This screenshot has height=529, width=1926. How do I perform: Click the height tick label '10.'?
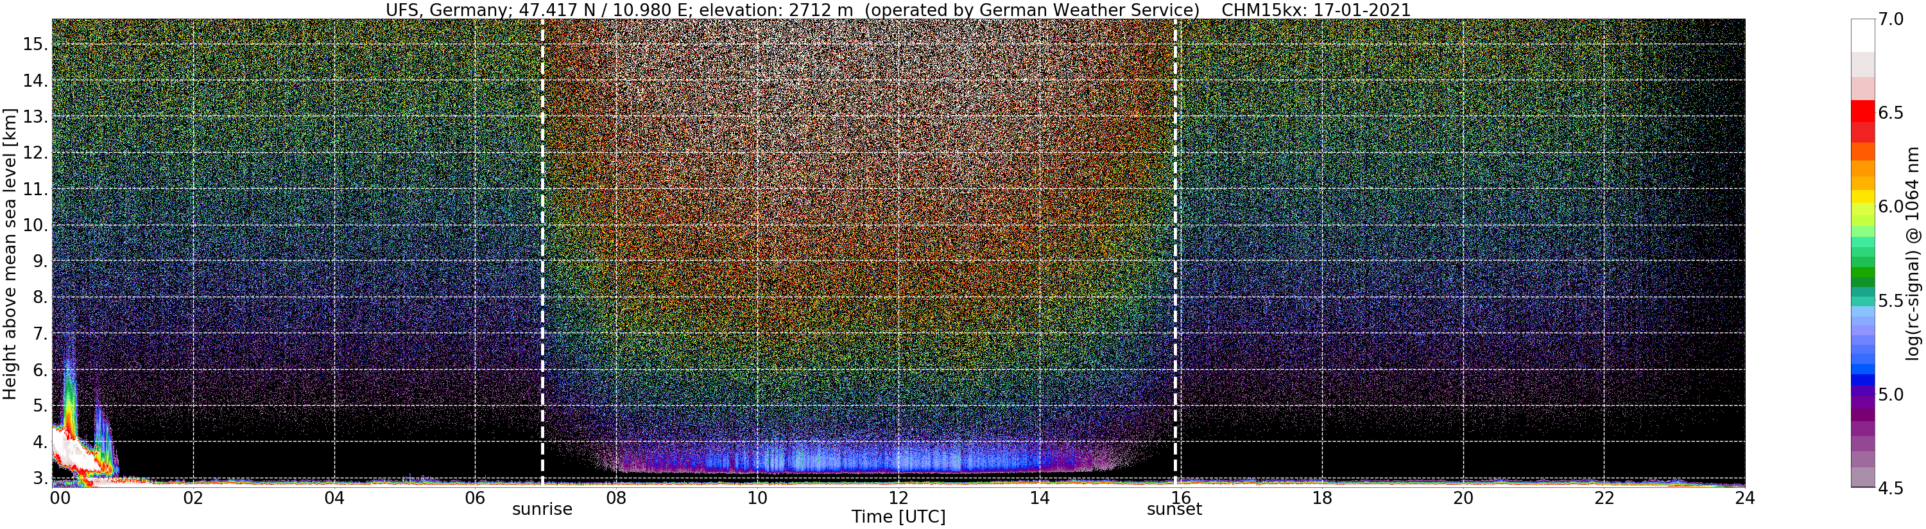[35, 225]
